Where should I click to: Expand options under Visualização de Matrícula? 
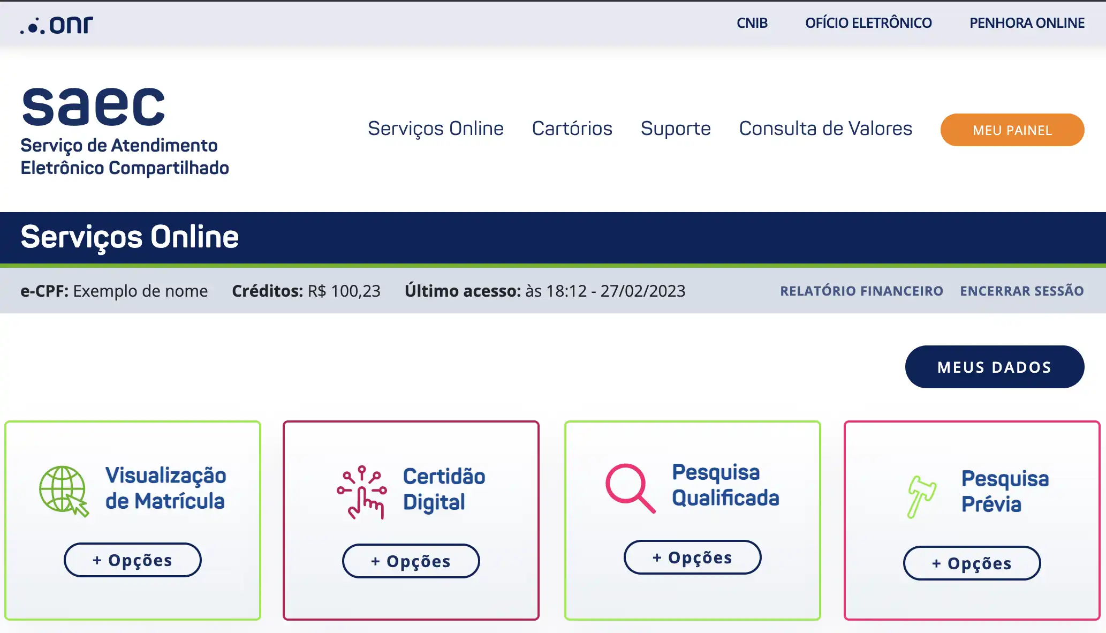click(132, 560)
